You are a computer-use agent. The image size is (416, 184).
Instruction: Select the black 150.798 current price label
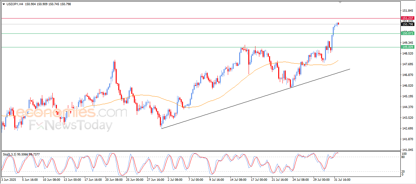[x=408, y=24]
